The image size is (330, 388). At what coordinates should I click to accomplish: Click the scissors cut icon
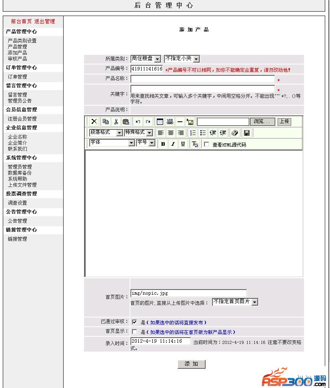point(116,121)
